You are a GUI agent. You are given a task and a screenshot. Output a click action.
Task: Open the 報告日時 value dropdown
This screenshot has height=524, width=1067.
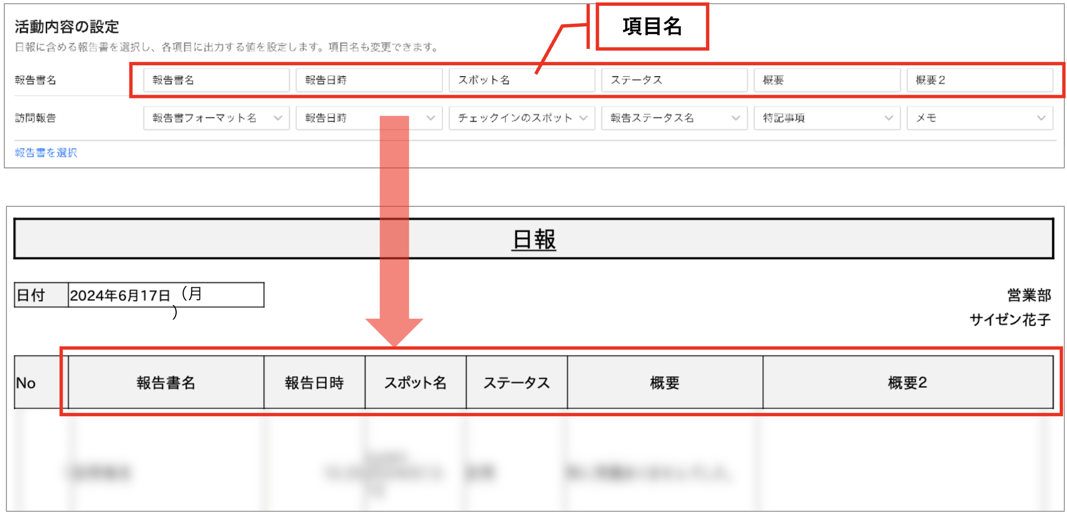coord(369,118)
